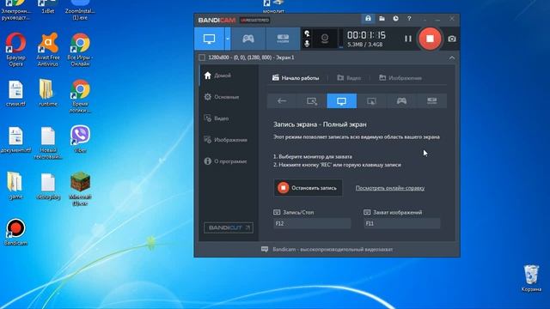The height and width of the screenshot is (309, 550).
Task: Click the BANDICUT button
Action: [229, 227]
